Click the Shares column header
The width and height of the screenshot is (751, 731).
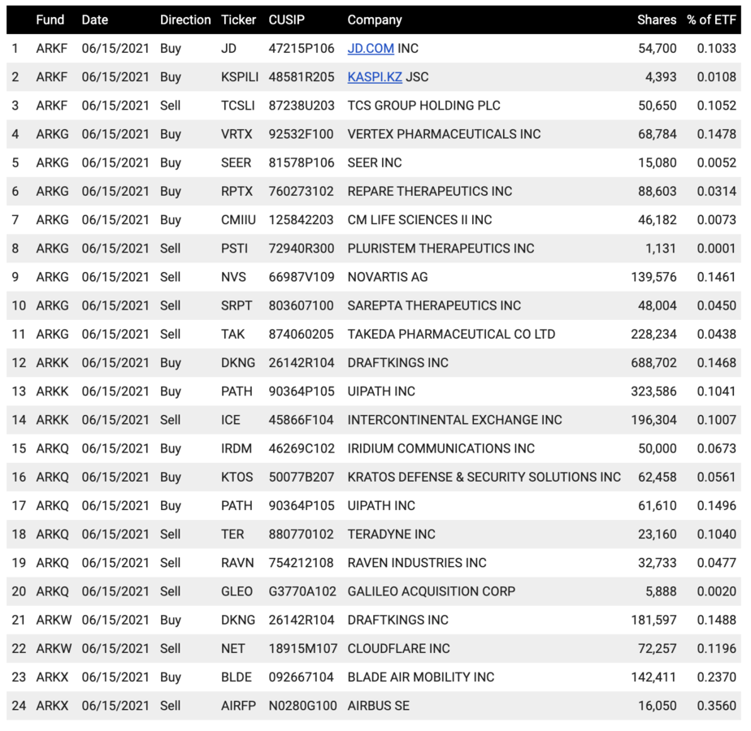click(657, 19)
